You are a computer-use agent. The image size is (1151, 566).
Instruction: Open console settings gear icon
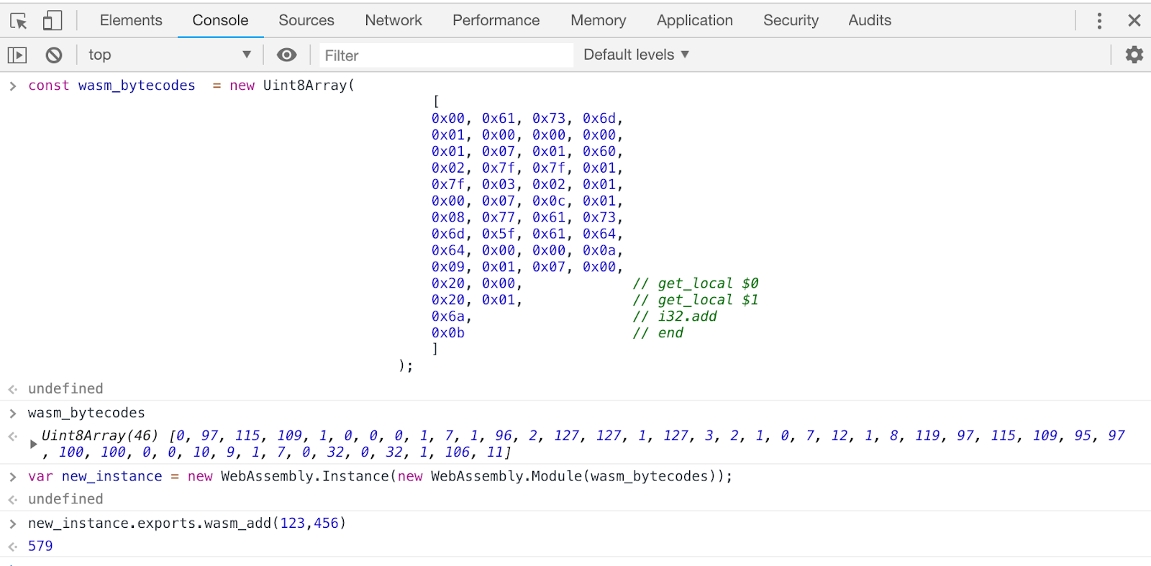tap(1134, 55)
